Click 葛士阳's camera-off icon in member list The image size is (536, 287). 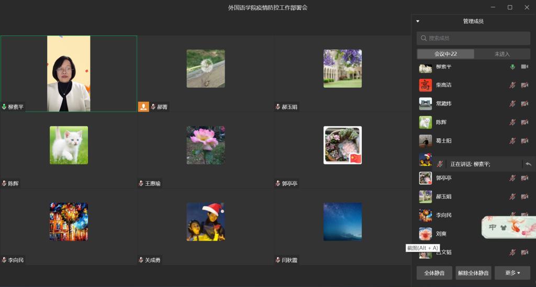tap(524, 141)
